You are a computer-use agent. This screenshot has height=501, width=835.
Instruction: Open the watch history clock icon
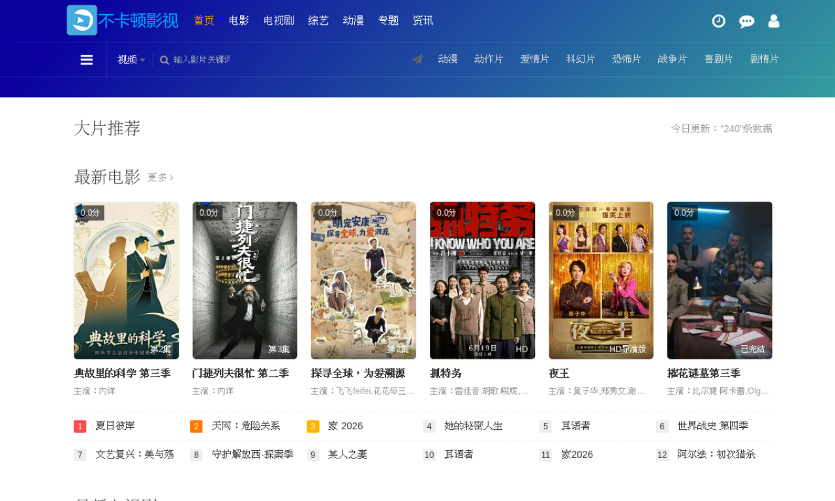coord(718,21)
